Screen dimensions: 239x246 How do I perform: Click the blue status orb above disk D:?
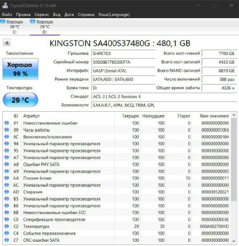pos(33,21)
